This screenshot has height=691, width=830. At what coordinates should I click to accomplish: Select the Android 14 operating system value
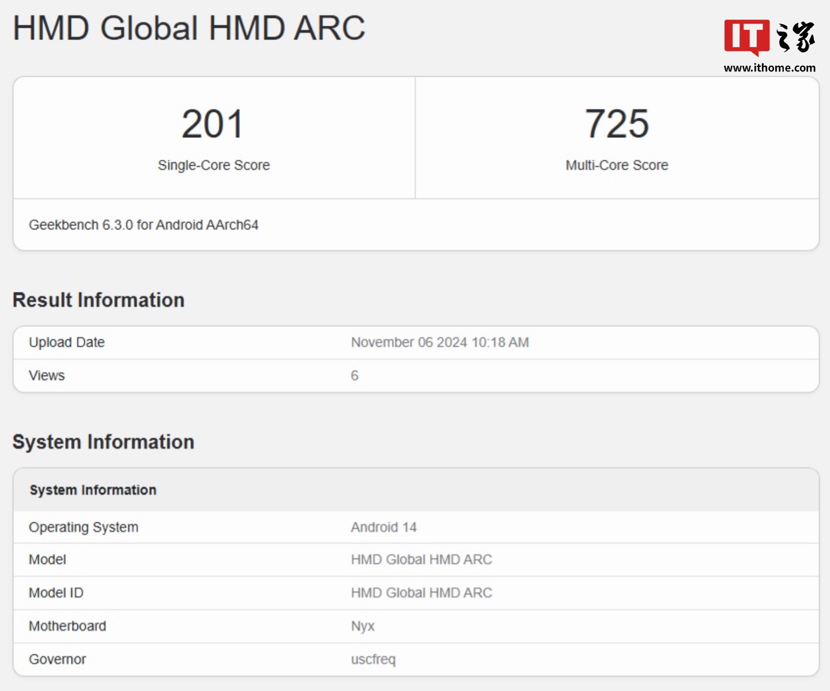click(x=384, y=527)
